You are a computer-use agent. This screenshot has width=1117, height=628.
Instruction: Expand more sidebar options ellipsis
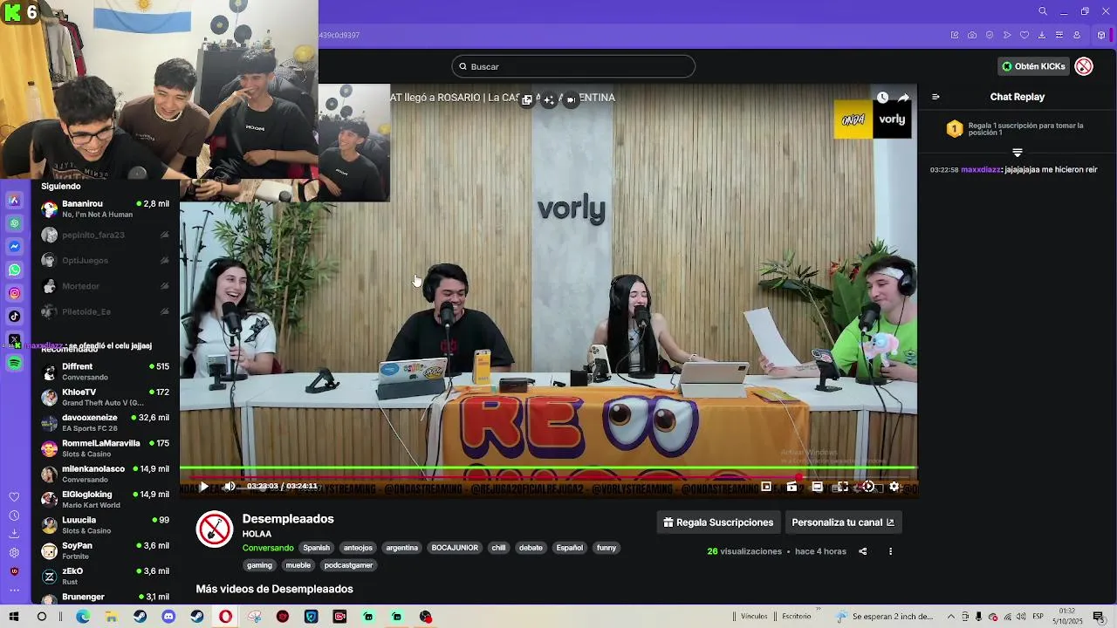pyautogui.click(x=14, y=590)
